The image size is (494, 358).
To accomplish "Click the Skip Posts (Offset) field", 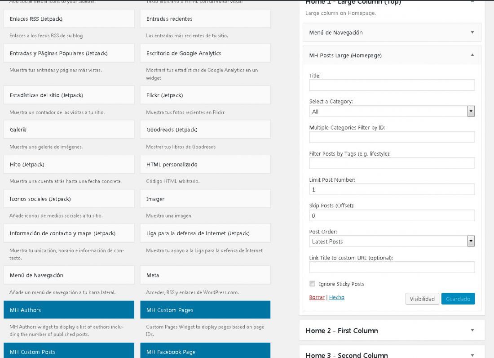I will (x=392, y=215).
